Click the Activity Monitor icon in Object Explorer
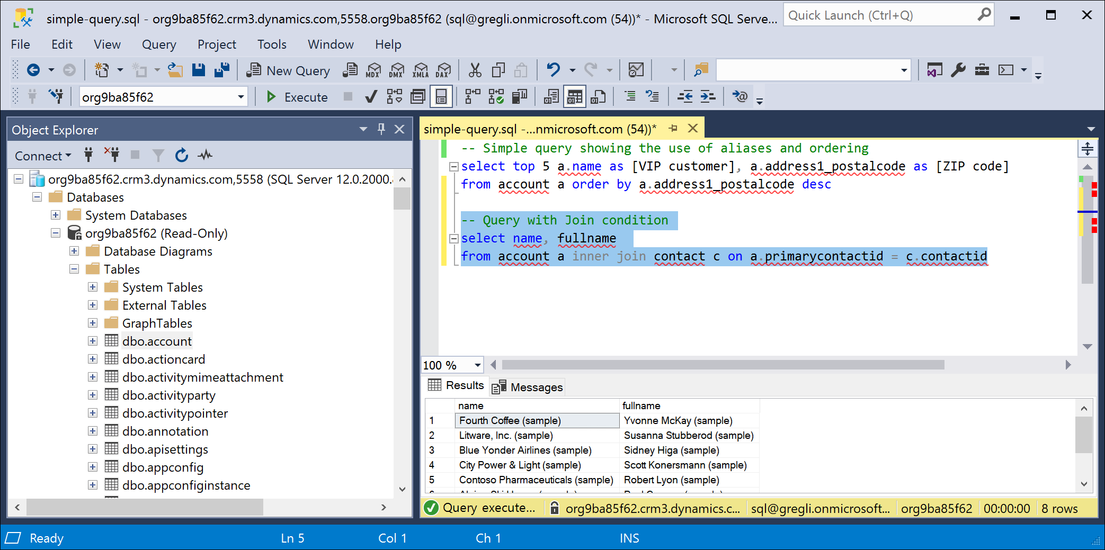1105x550 pixels. (205, 155)
